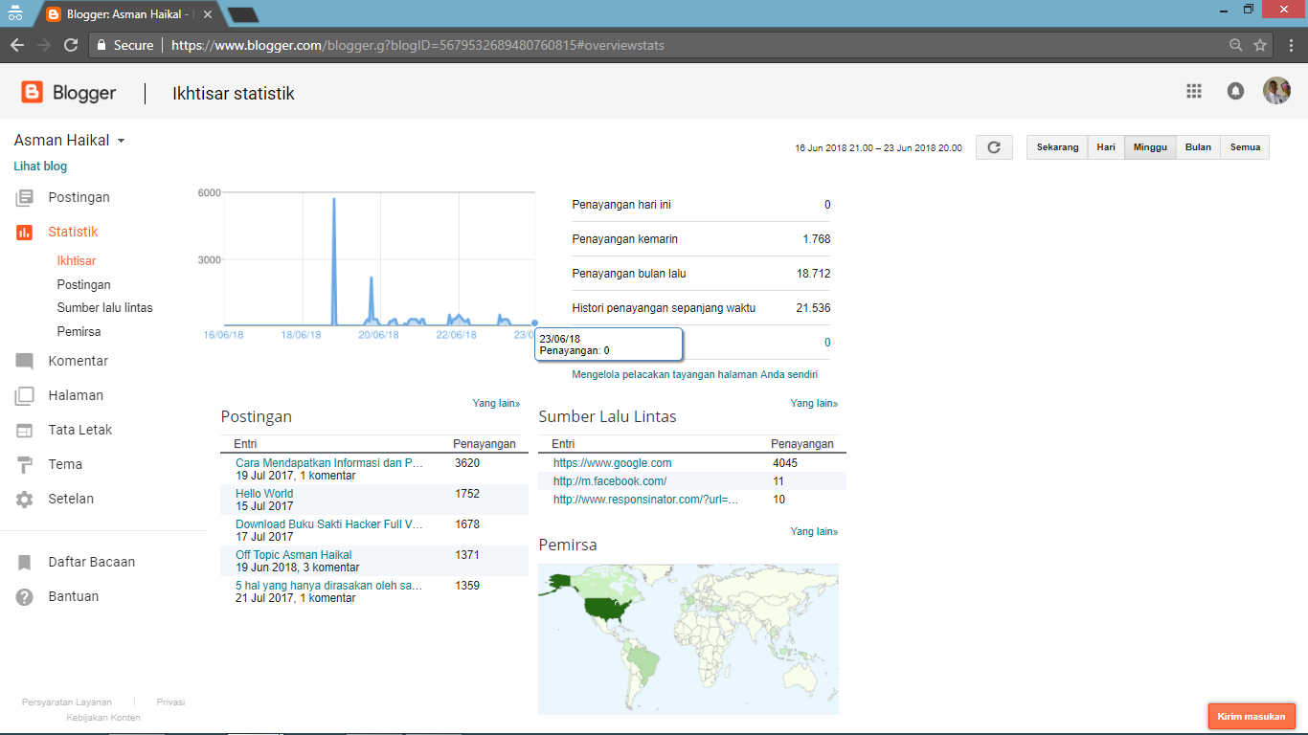Refresh the statistics with reload icon
The image size is (1308, 735).
click(994, 147)
